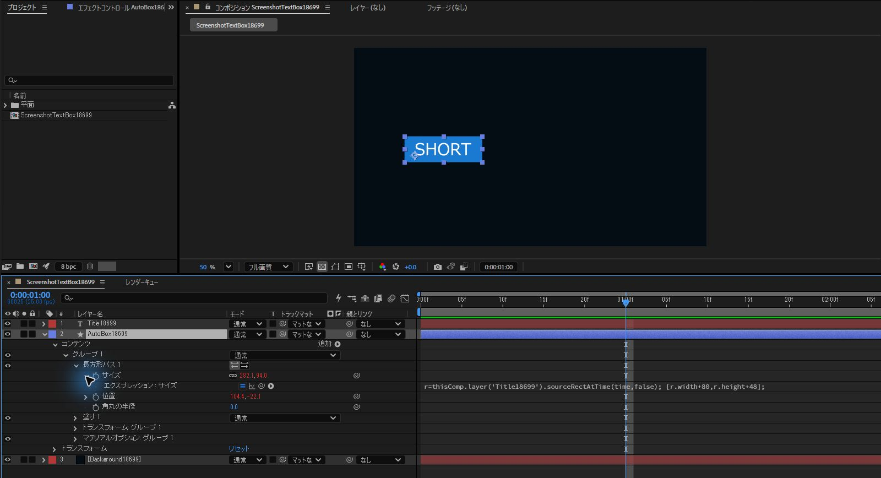The width and height of the screenshot is (881, 478).
Task: Click the Show Snapshot icon
Action: 451,267
